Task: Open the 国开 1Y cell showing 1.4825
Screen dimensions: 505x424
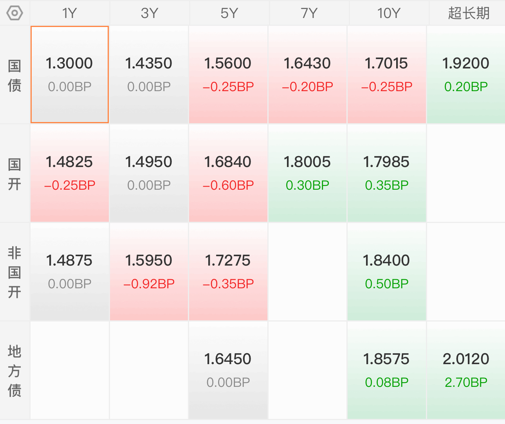Action: click(70, 173)
